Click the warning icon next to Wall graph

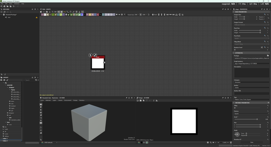(x=37, y=17)
